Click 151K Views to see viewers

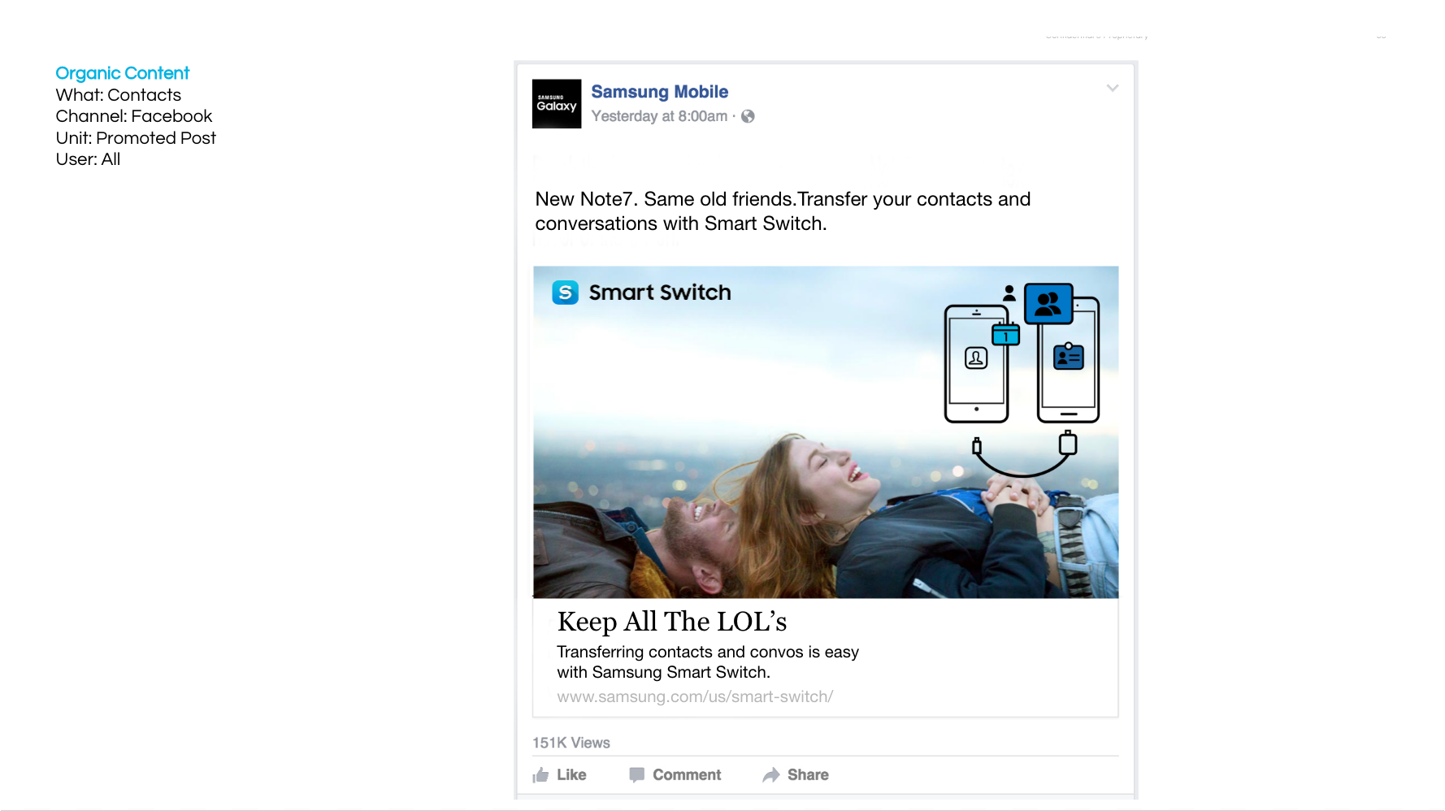pos(571,742)
